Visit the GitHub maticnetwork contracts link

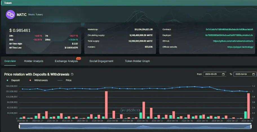233,41
